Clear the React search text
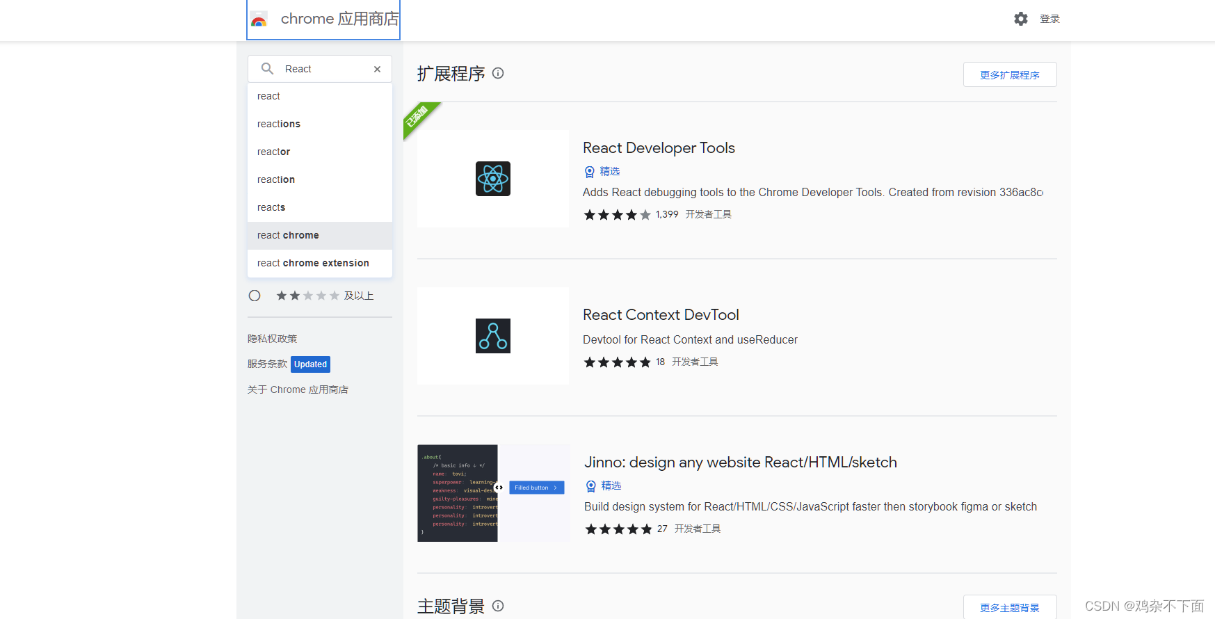1215x619 pixels. 377,69
